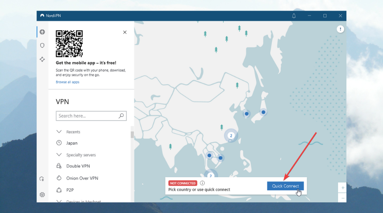383x213 pixels.
Task: Open the Meshnet icon in sidebar
Action: (42, 59)
